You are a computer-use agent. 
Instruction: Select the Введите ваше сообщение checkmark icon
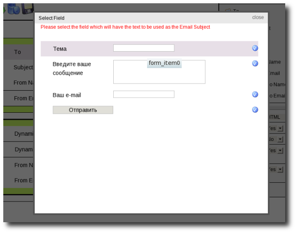click(255, 63)
